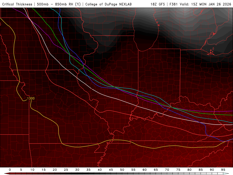The height and width of the screenshot is (175, 233).
Task: Click the "40" tick on color scale
Action: coord(100,170)
